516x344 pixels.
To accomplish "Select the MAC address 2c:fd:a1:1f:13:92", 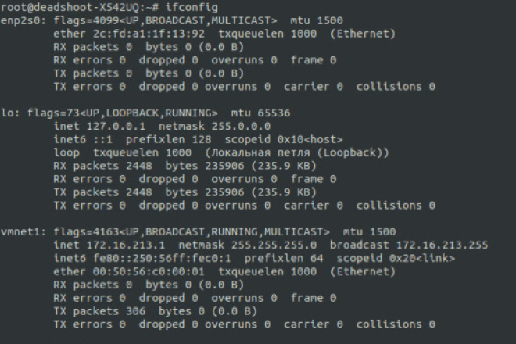I will click(x=149, y=34).
